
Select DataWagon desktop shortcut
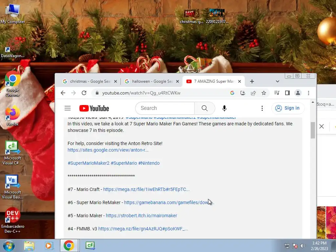coord(13,48)
